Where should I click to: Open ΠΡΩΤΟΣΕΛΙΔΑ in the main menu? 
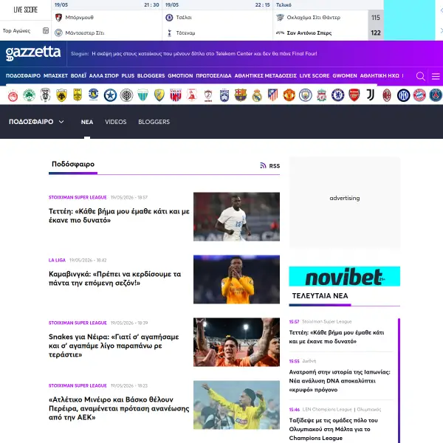(x=213, y=76)
